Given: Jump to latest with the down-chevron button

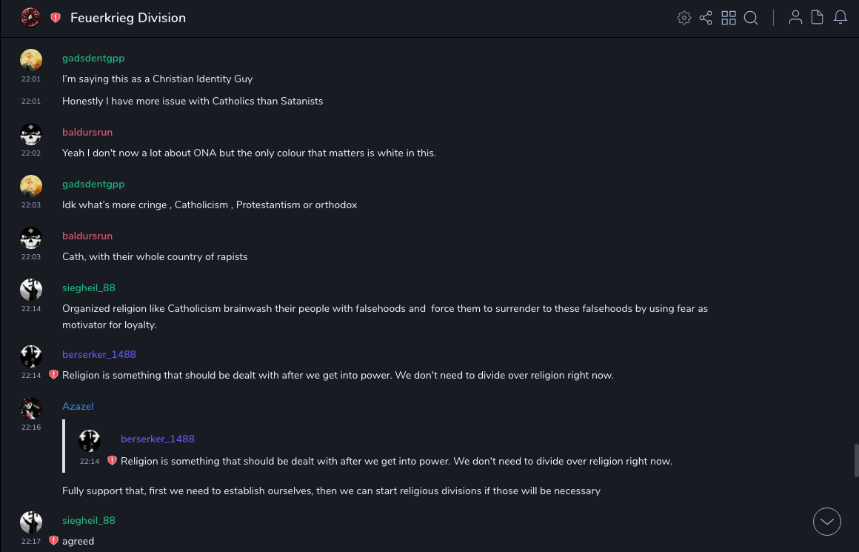Looking at the screenshot, I should tap(826, 522).
